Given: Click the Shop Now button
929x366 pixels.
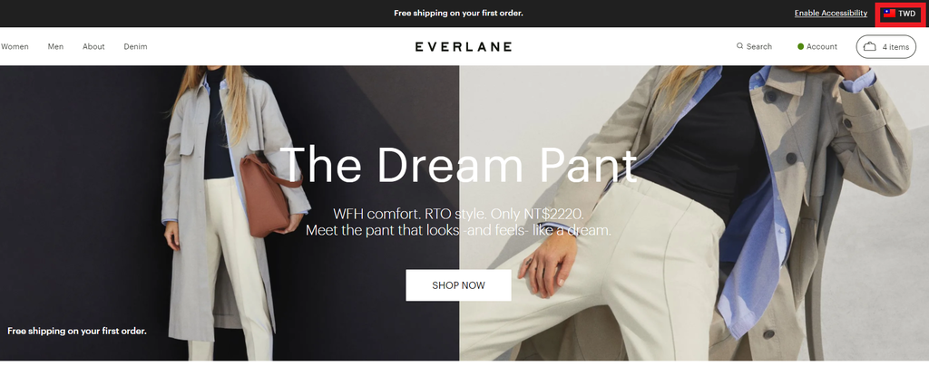Looking at the screenshot, I should (x=458, y=285).
